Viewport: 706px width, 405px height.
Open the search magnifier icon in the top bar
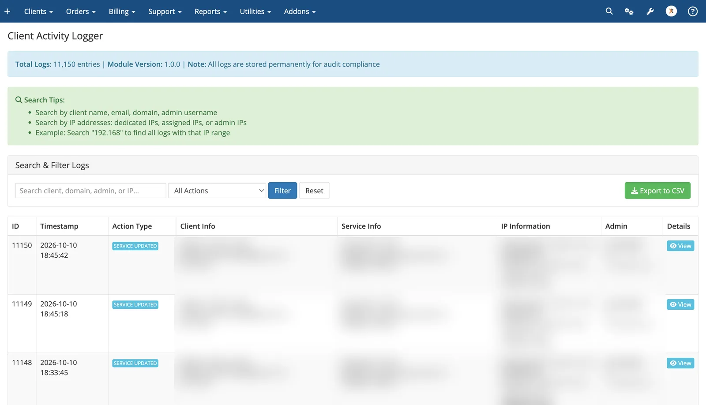coord(609,11)
